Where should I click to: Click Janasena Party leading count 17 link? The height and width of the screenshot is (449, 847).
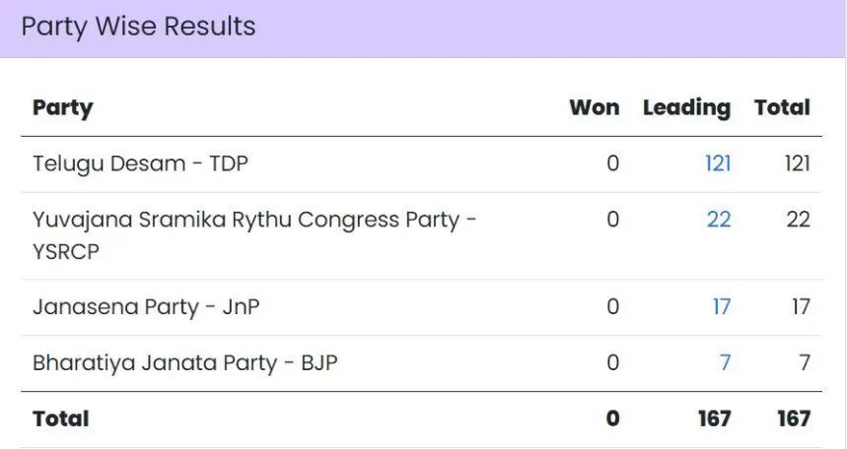(722, 307)
